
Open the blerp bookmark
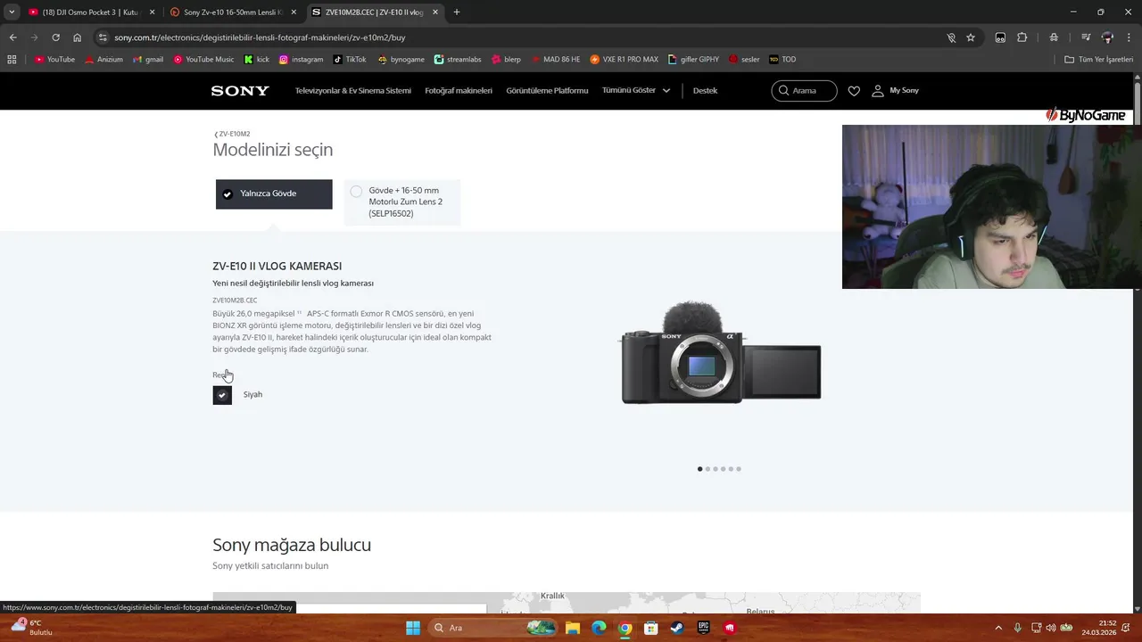[x=506, y=60]
